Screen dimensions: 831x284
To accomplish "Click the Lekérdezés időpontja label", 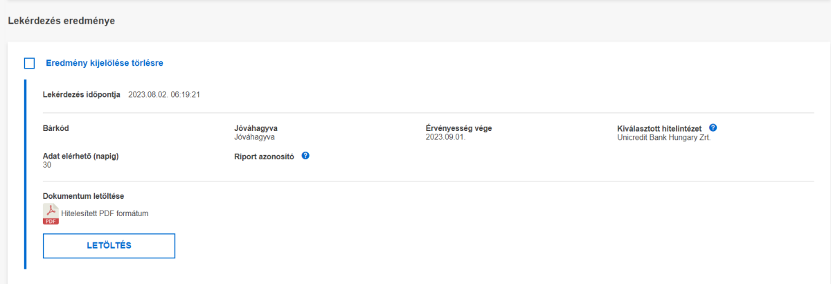I will [82, 94].
